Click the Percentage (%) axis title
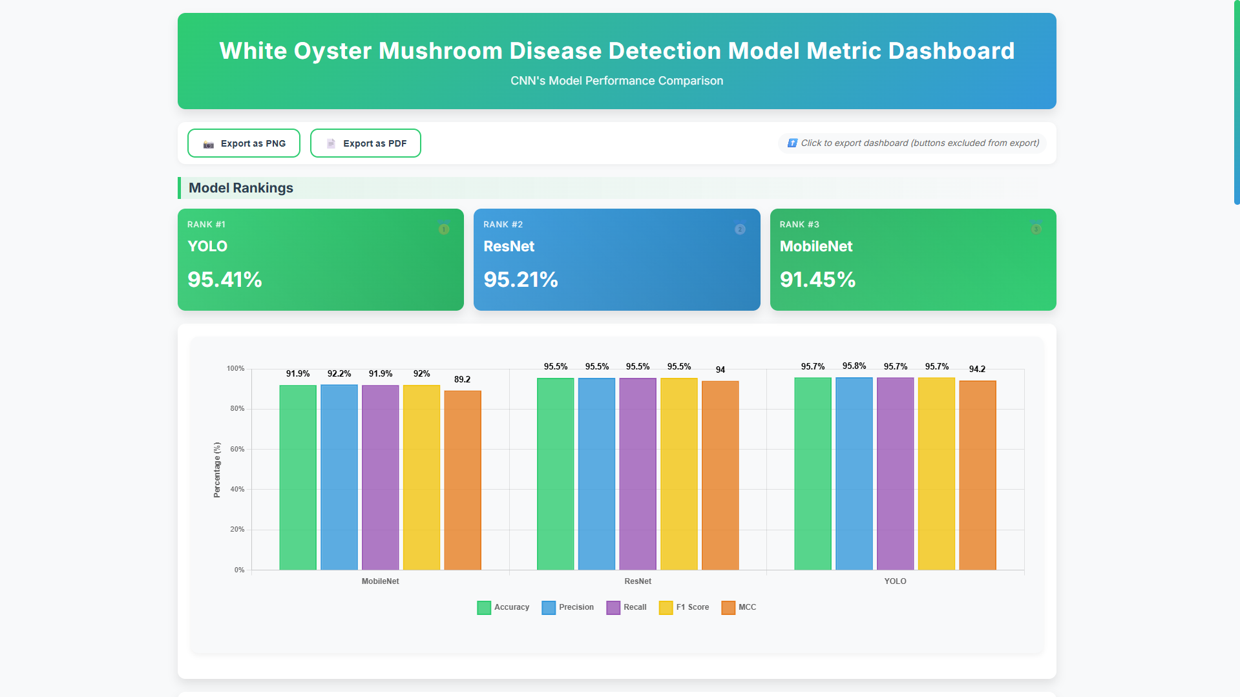This screenshot has width=1240, height=697. click(217, 470)
